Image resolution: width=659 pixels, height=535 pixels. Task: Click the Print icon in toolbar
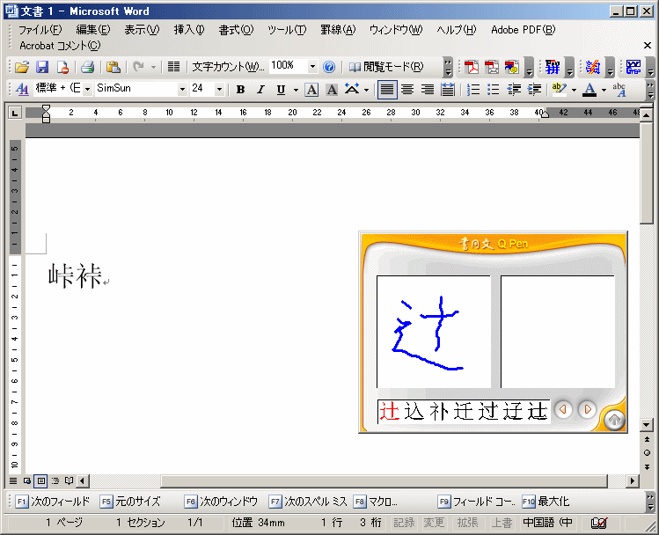(87, 67)
